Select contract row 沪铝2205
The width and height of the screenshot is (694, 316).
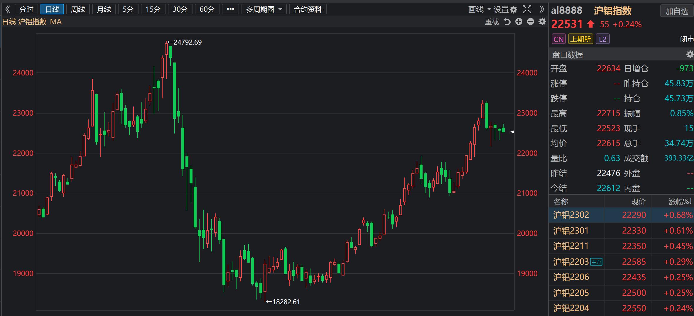click(x=621, y=293)
